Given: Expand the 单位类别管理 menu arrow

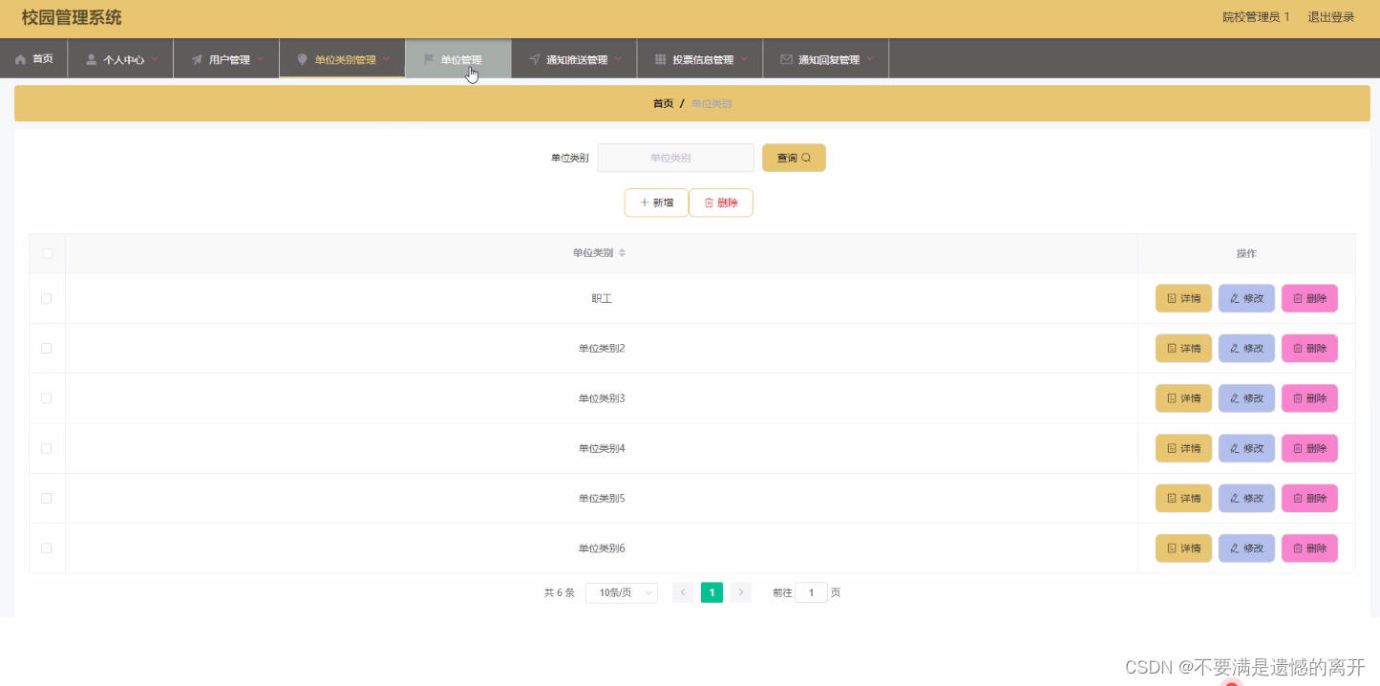Looking at the screenshot, I should (386, 58).
